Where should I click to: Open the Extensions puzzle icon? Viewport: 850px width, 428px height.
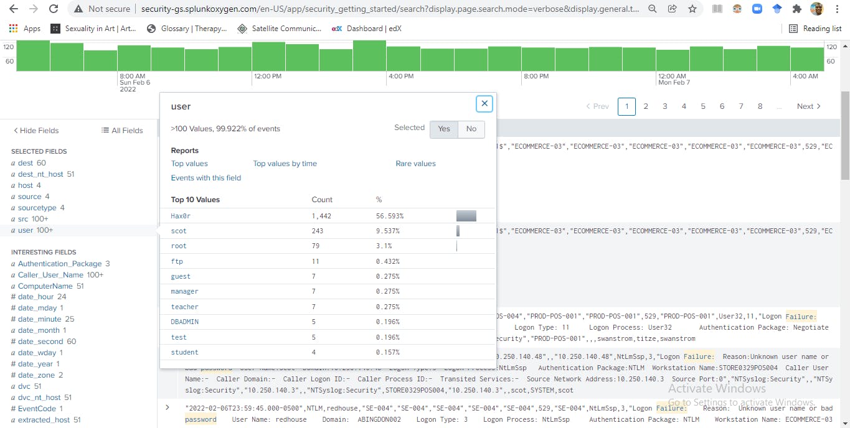[x=796, y=9]
